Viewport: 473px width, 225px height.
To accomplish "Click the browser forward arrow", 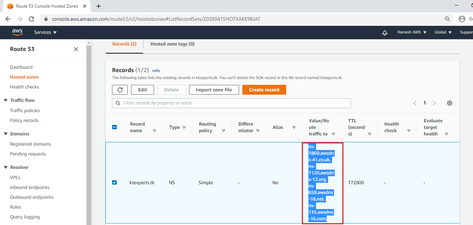I will (x=20, y=19).
